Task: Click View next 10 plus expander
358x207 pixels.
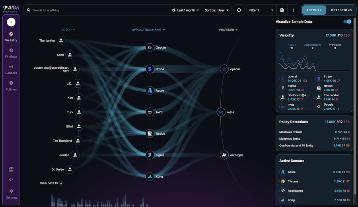Action: pyautogui.click(x=61, y=183)
